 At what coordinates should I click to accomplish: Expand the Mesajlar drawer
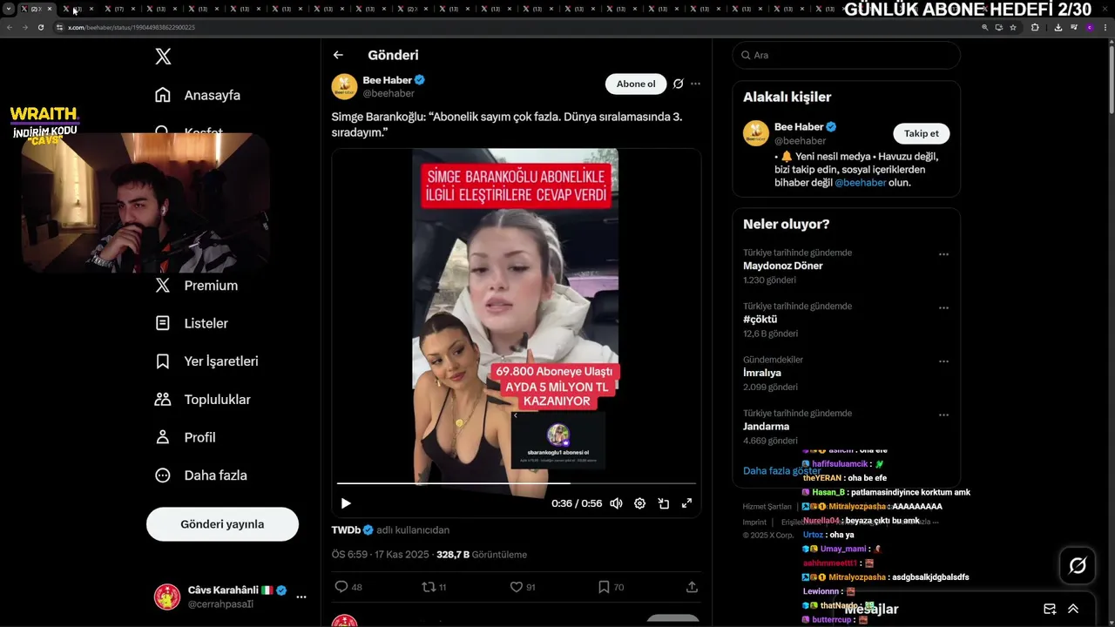pos(1073,609)
